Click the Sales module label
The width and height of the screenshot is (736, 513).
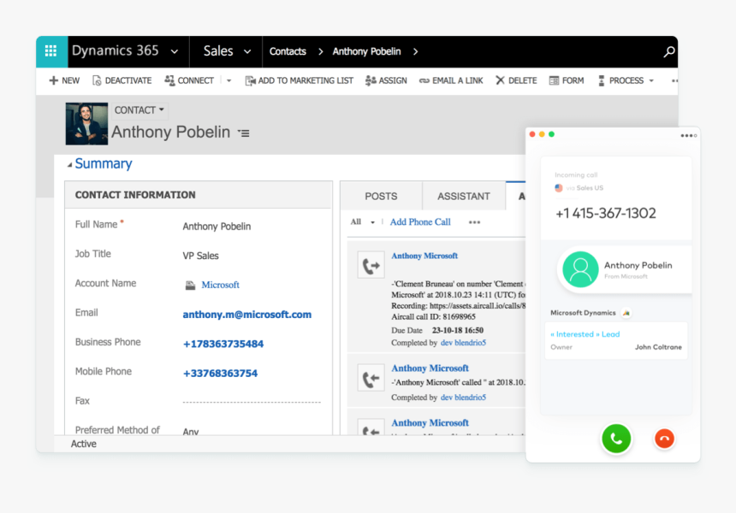[x=218, y=51]
